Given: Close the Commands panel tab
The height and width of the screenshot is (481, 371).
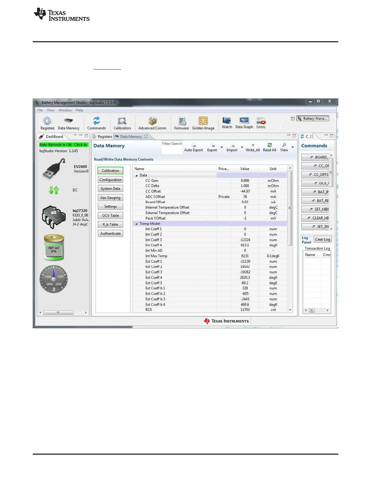Looking at the screenshot, I should pyautogui.click(x=312, y=136).
